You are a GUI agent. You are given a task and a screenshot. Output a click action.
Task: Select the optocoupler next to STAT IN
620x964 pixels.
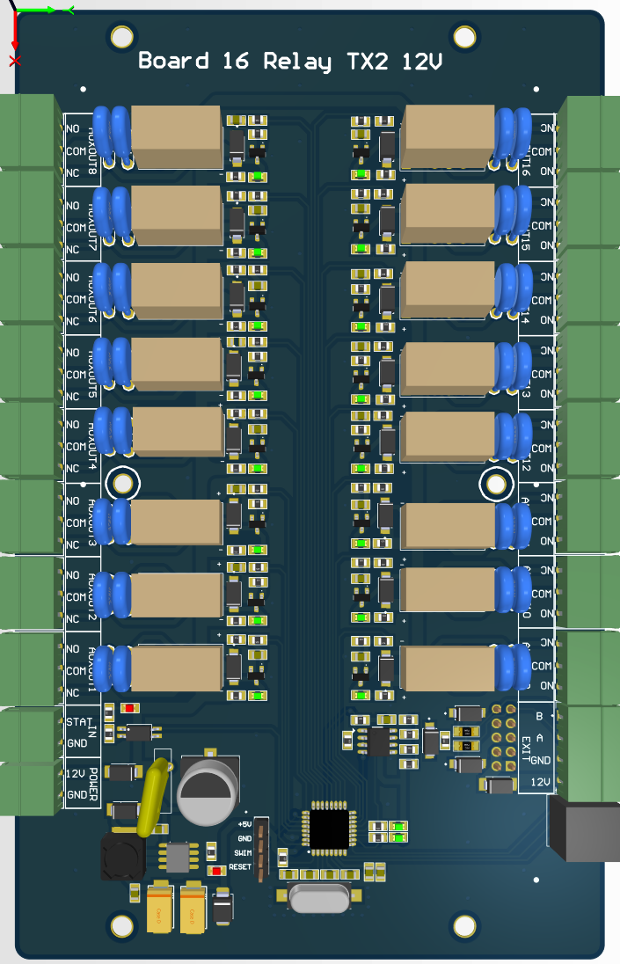tap(139, 732)
